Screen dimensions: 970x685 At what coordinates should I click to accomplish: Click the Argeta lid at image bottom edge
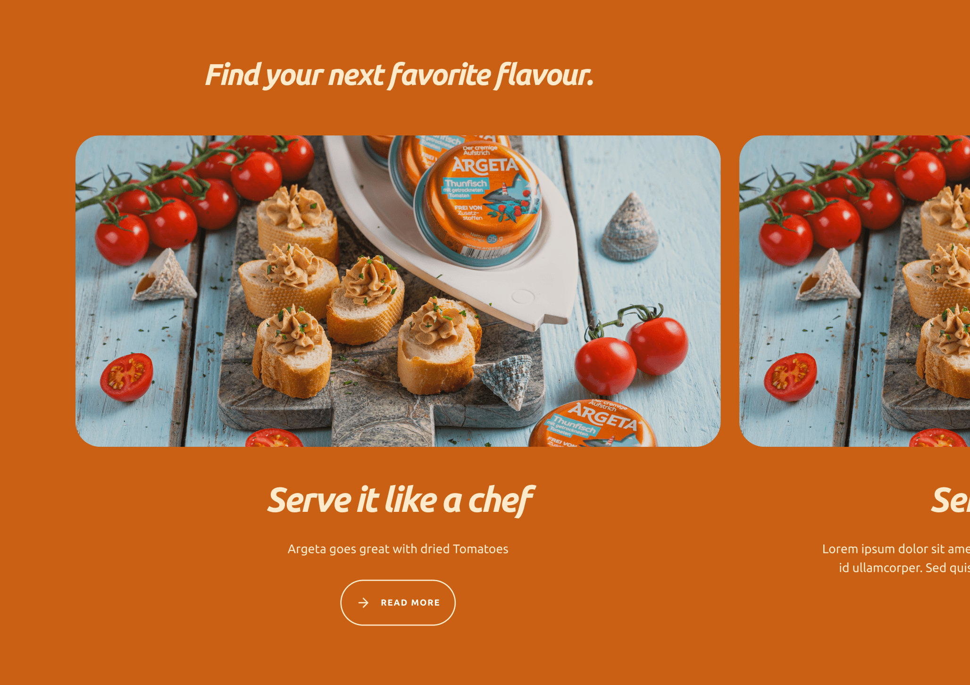point(592,424)
